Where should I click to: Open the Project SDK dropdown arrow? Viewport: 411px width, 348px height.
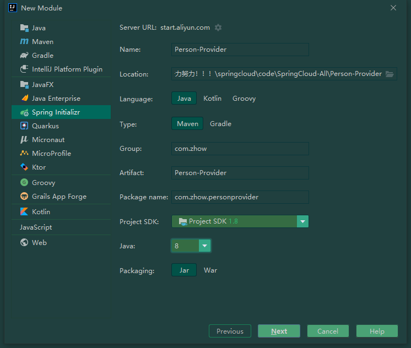(x=303, y=221)
